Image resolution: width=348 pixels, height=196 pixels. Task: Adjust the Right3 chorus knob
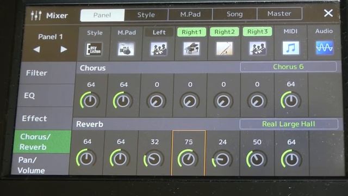tap(257, 101)
